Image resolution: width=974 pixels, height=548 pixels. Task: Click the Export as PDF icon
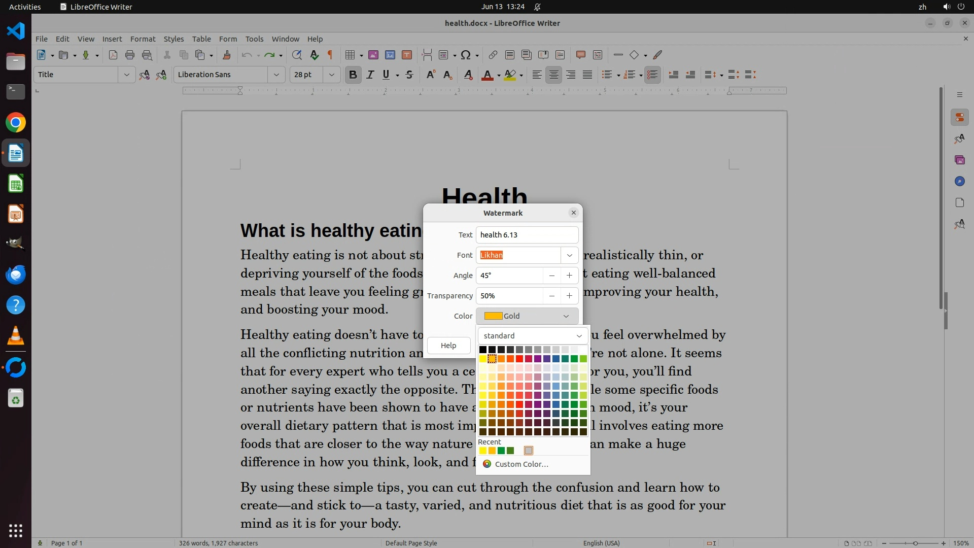pos(113,55)
